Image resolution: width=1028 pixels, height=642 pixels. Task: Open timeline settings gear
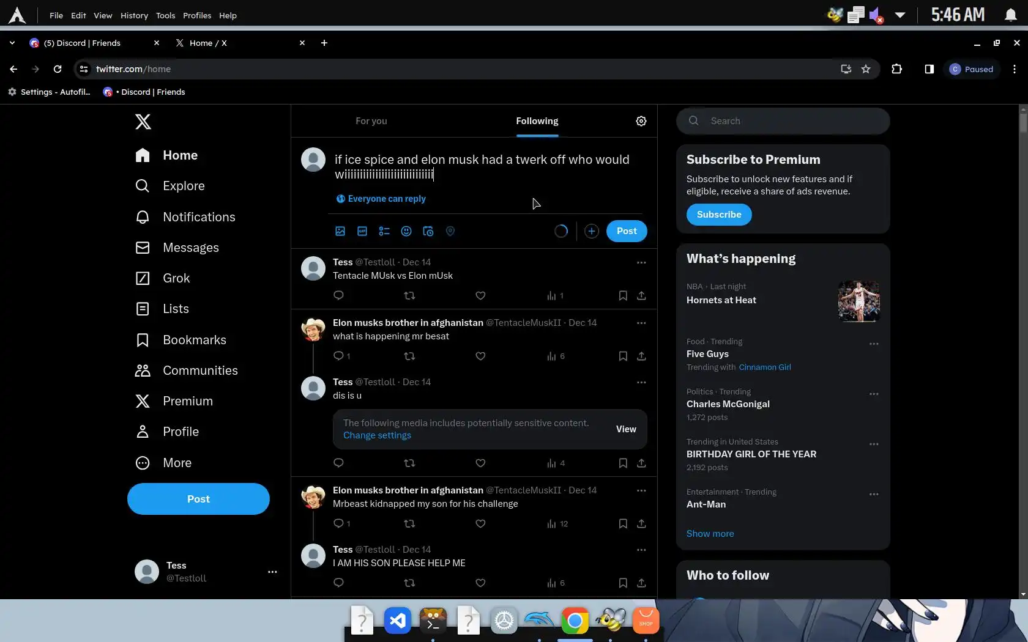[641, 121]
